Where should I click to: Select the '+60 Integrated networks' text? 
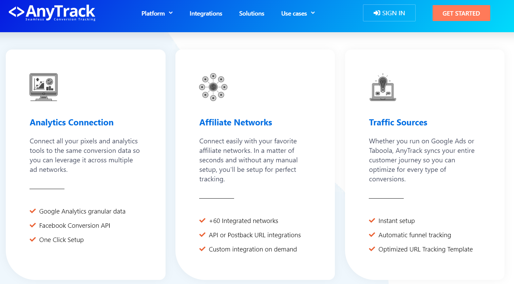244,221
